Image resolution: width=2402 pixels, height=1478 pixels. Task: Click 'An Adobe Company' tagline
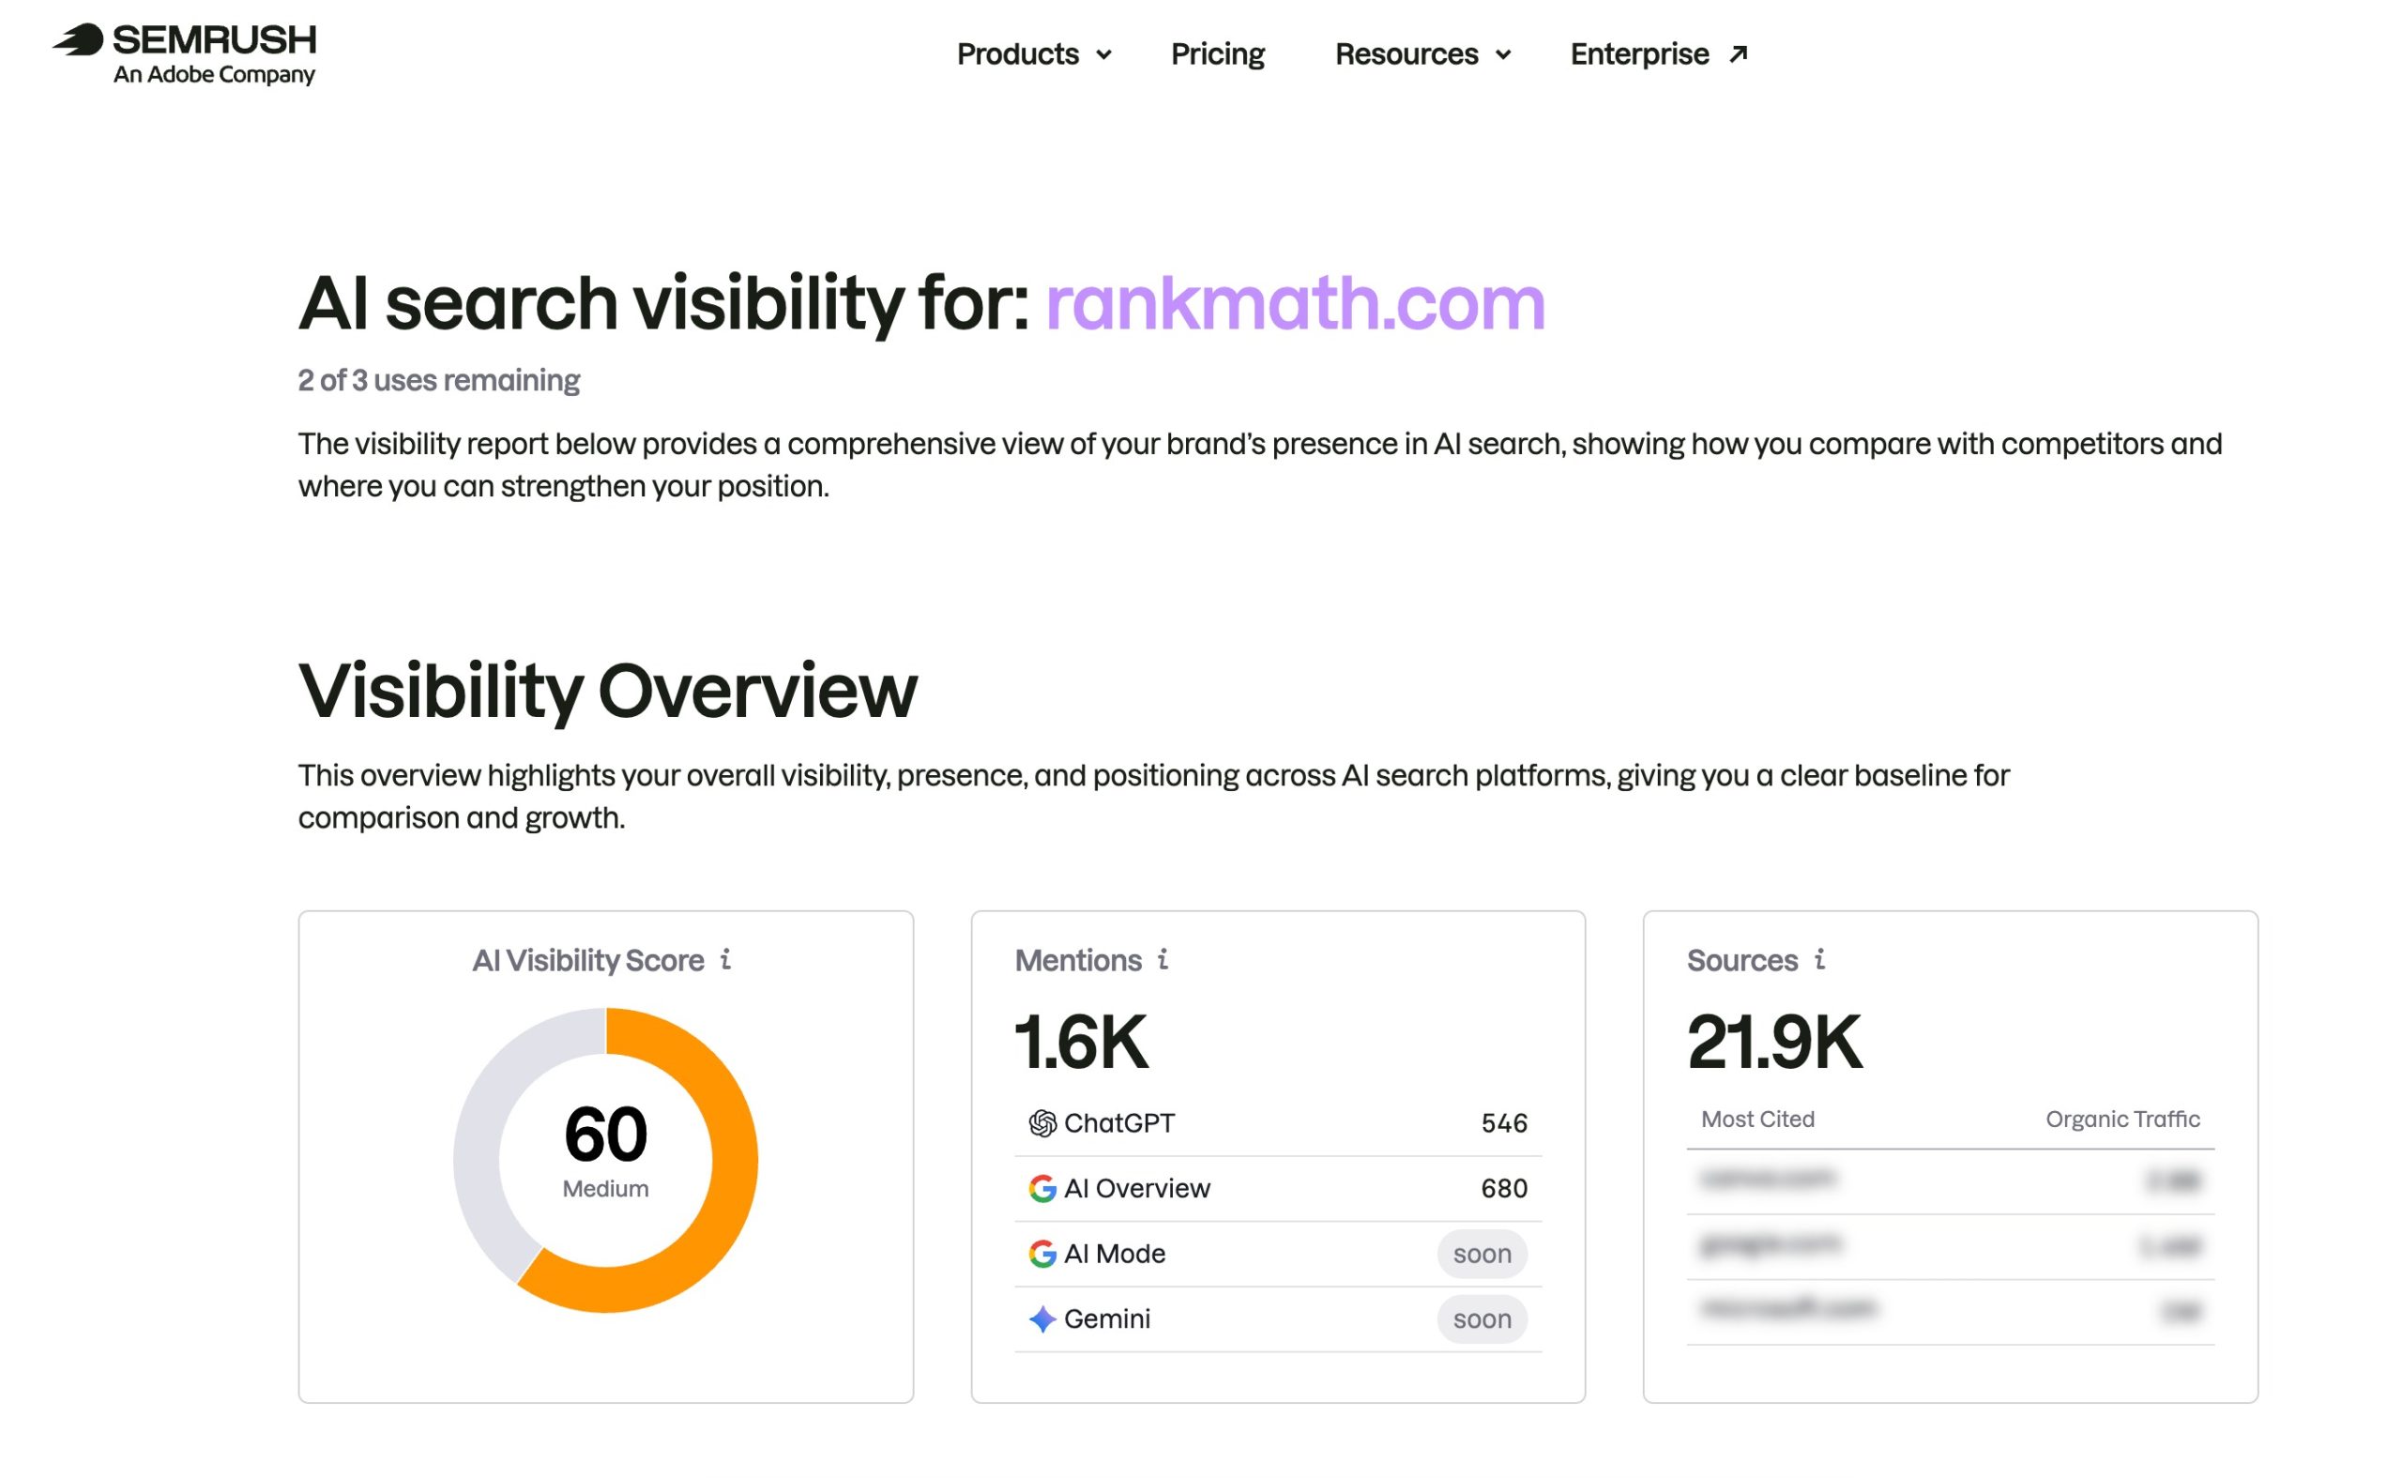click(214, 74)
